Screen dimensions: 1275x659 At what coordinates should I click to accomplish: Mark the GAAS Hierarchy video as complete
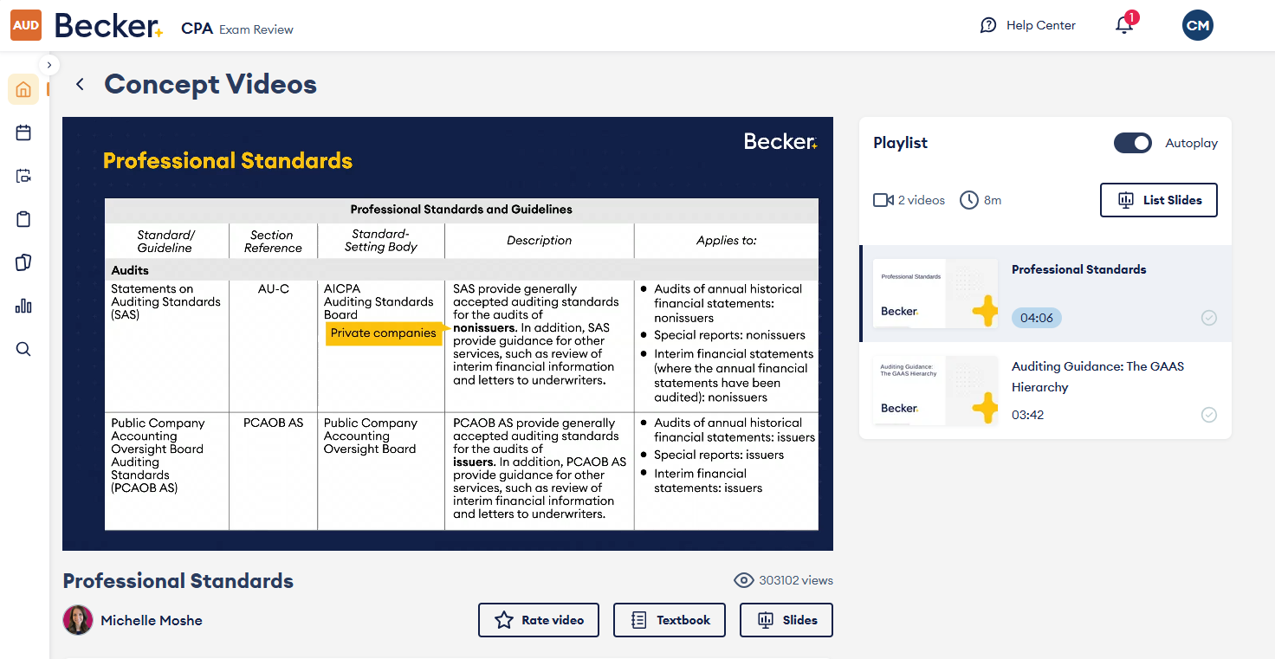[1209, 415]
